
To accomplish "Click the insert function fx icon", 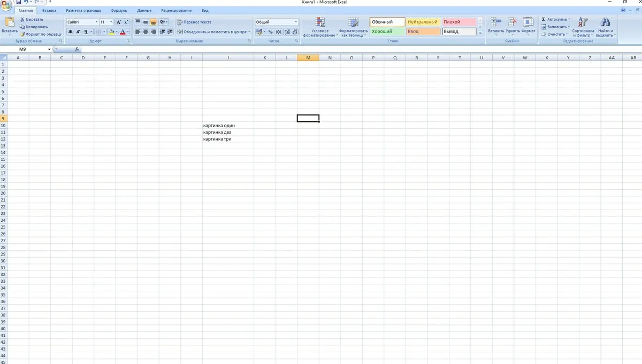I will click(x=77, y=49).
